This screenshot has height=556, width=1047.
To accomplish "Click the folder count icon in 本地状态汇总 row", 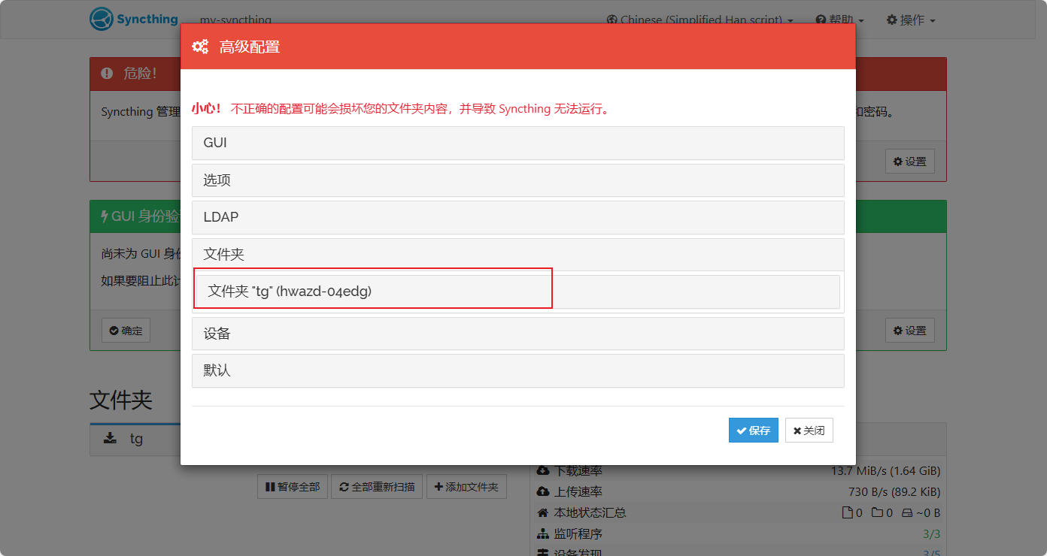I will 877,513.
